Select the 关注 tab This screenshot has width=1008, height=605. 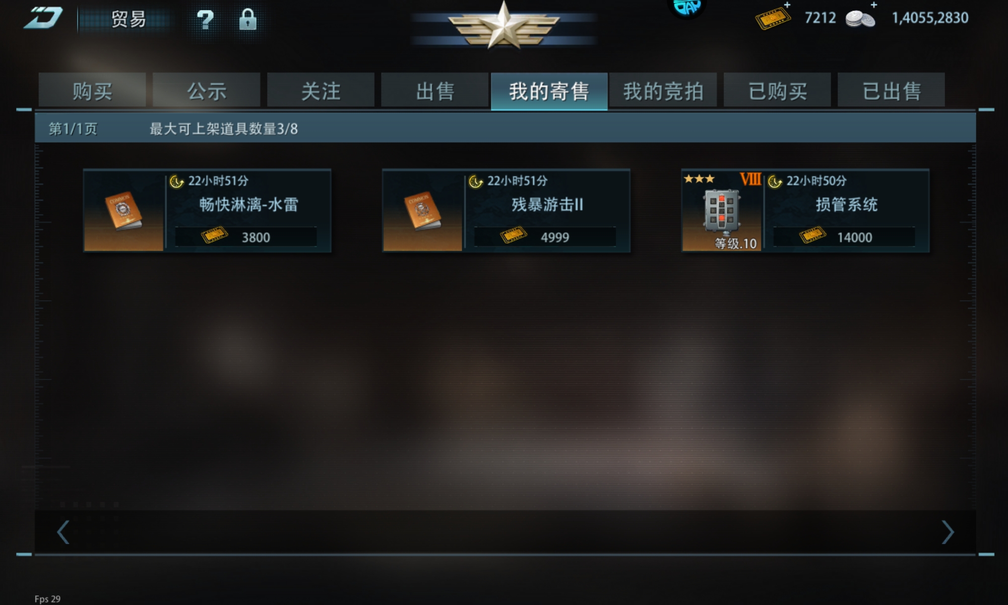tap(321, 90)
